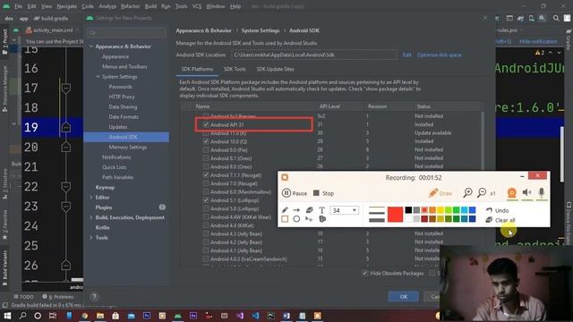This screenshot has width=573, height=322.
Task: Pause the screen recording
Action: pos(295,193)
